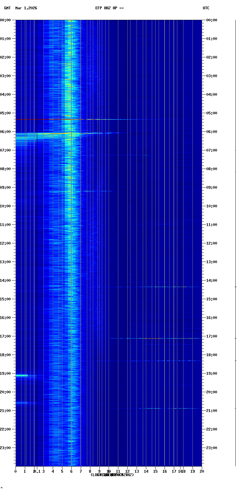
Task: Click the 12:00 label on right axis
Action: coord(212,243)
